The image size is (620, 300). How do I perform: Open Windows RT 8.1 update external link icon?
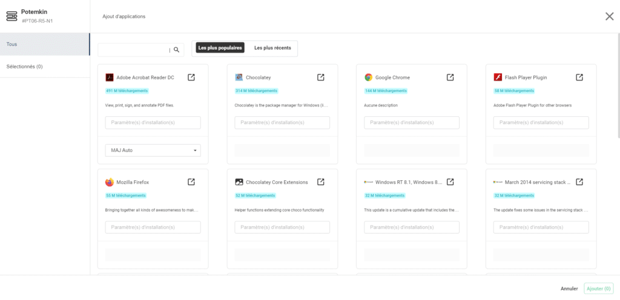tap(450, 182)
